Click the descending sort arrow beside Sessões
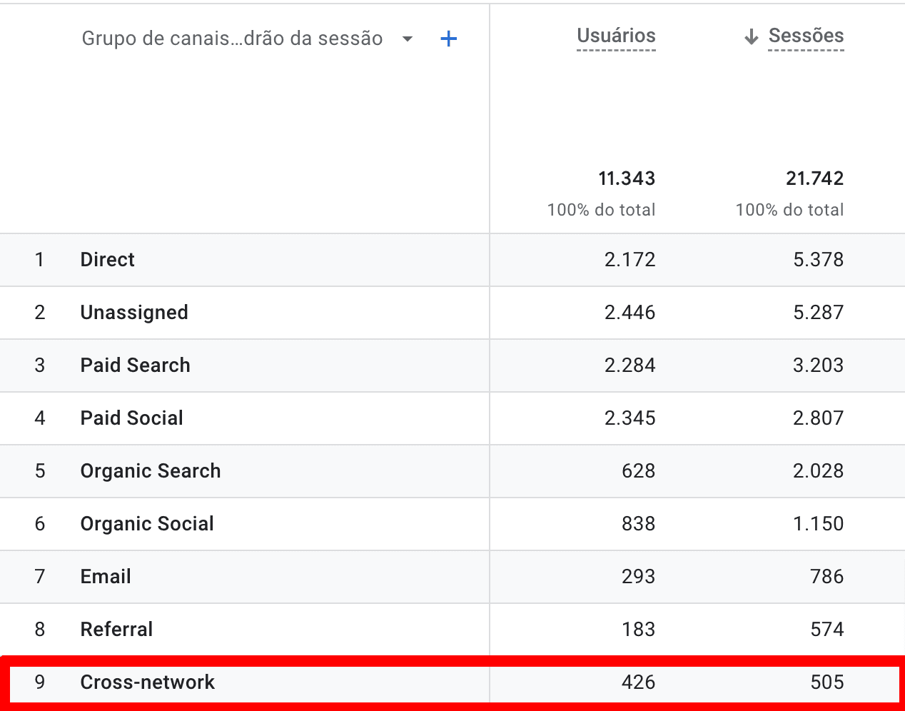This screenshot has height=711, width=905. 751,37
